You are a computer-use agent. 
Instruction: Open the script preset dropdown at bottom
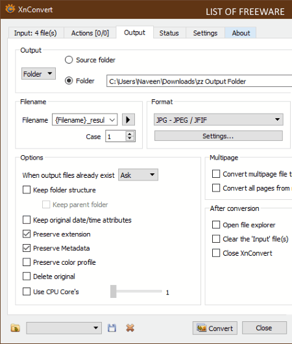64,328
